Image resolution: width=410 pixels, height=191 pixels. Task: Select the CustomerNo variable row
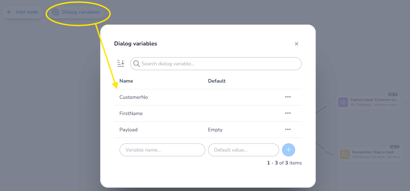(x=134, y=97)
